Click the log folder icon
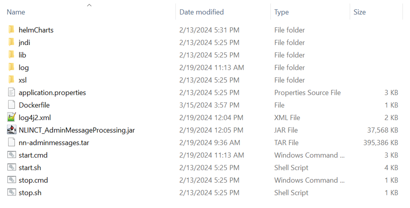This screenshot has height=208, width=410. coord(11,67)
